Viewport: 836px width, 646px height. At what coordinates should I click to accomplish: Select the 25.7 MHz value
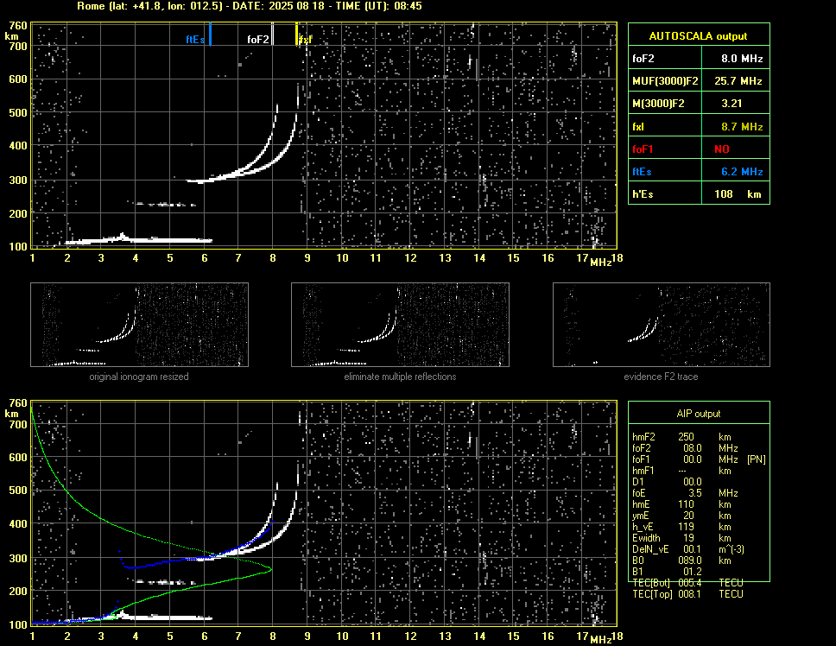tap(738, 81)
